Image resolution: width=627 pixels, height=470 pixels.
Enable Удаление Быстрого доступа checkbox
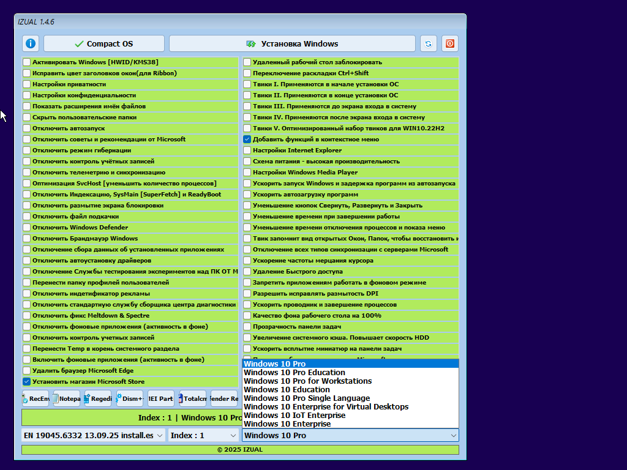tap(247, 271)
